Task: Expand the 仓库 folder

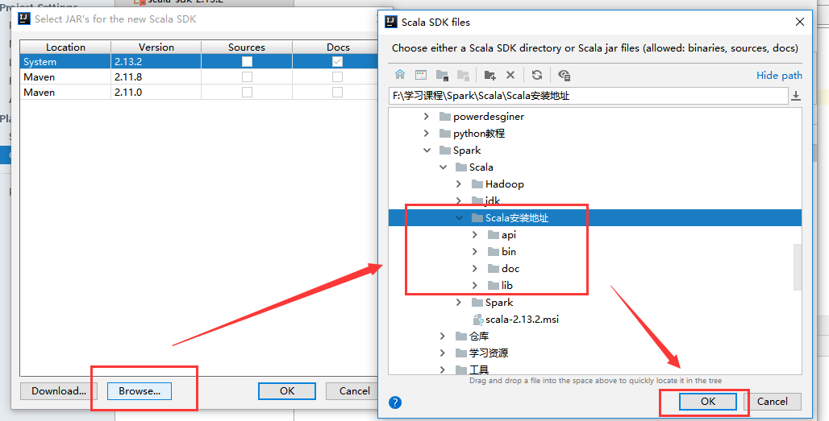Action: (x=443, y=336)
